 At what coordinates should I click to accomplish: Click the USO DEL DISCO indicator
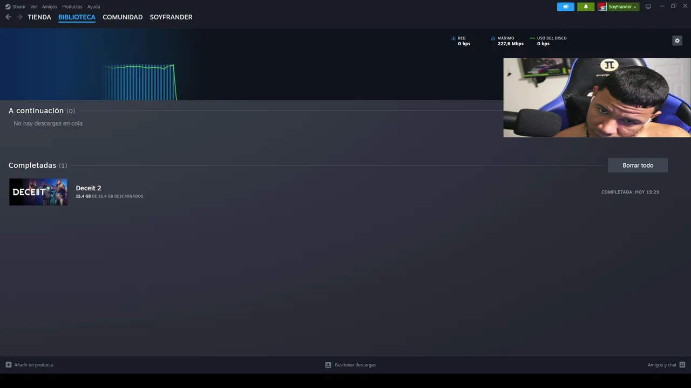point(548,41)
